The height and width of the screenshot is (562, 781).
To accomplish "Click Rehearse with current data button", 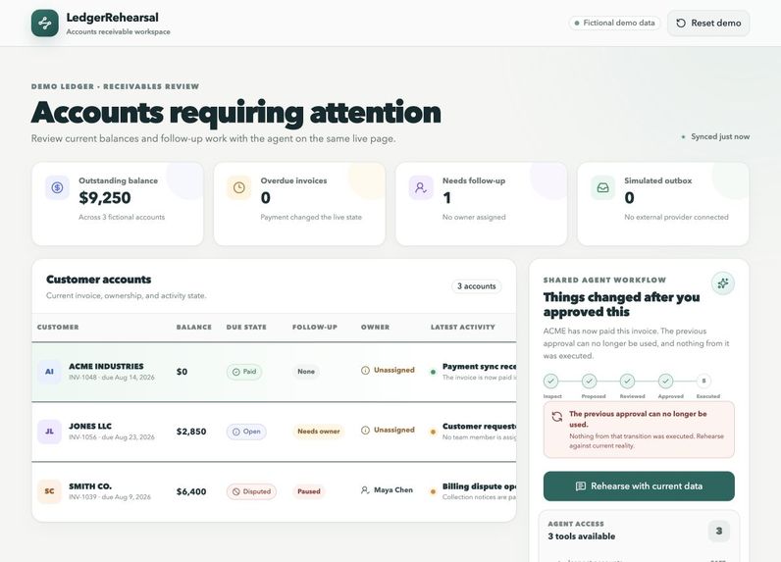I will pyautogui.click(x=639, y=485).
